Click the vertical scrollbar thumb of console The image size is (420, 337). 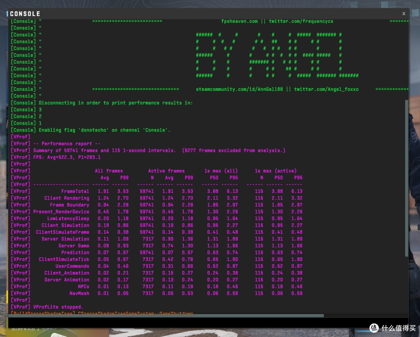point(407,178)
